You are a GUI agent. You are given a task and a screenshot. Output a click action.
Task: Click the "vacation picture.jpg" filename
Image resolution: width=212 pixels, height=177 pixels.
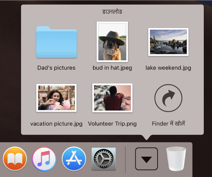[x=56, y=124]
